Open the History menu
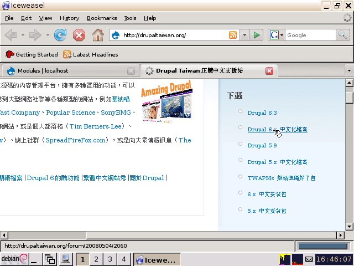Image resolution: width=354 pixels, height=266 pixels. pyautogui.click(x=69, y=18)
